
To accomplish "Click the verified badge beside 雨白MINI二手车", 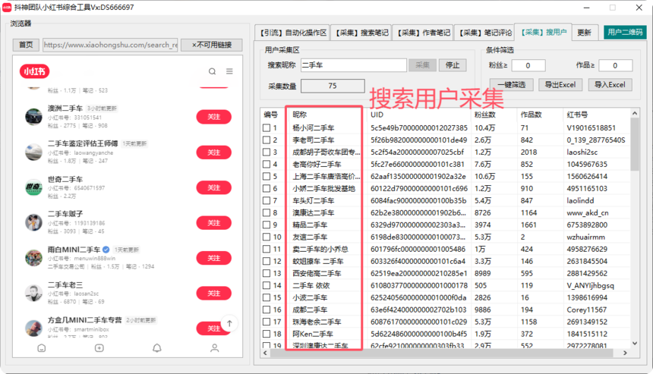I will [x=106, y=250].
